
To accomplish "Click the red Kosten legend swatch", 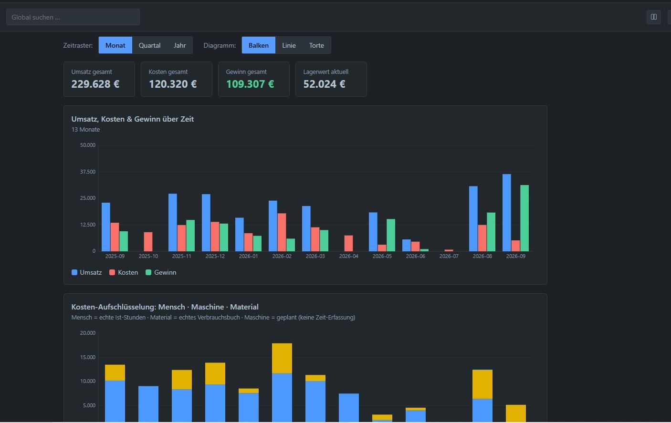I will [x=112, y=272].
